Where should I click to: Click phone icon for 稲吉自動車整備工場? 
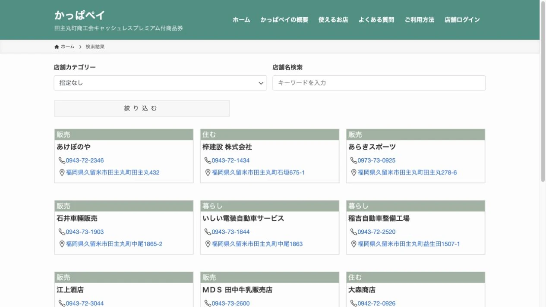pyautogui.click(x=353, y=232)
